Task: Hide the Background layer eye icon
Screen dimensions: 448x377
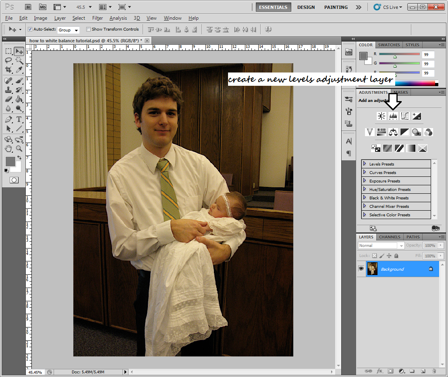Action: [361, 269]
